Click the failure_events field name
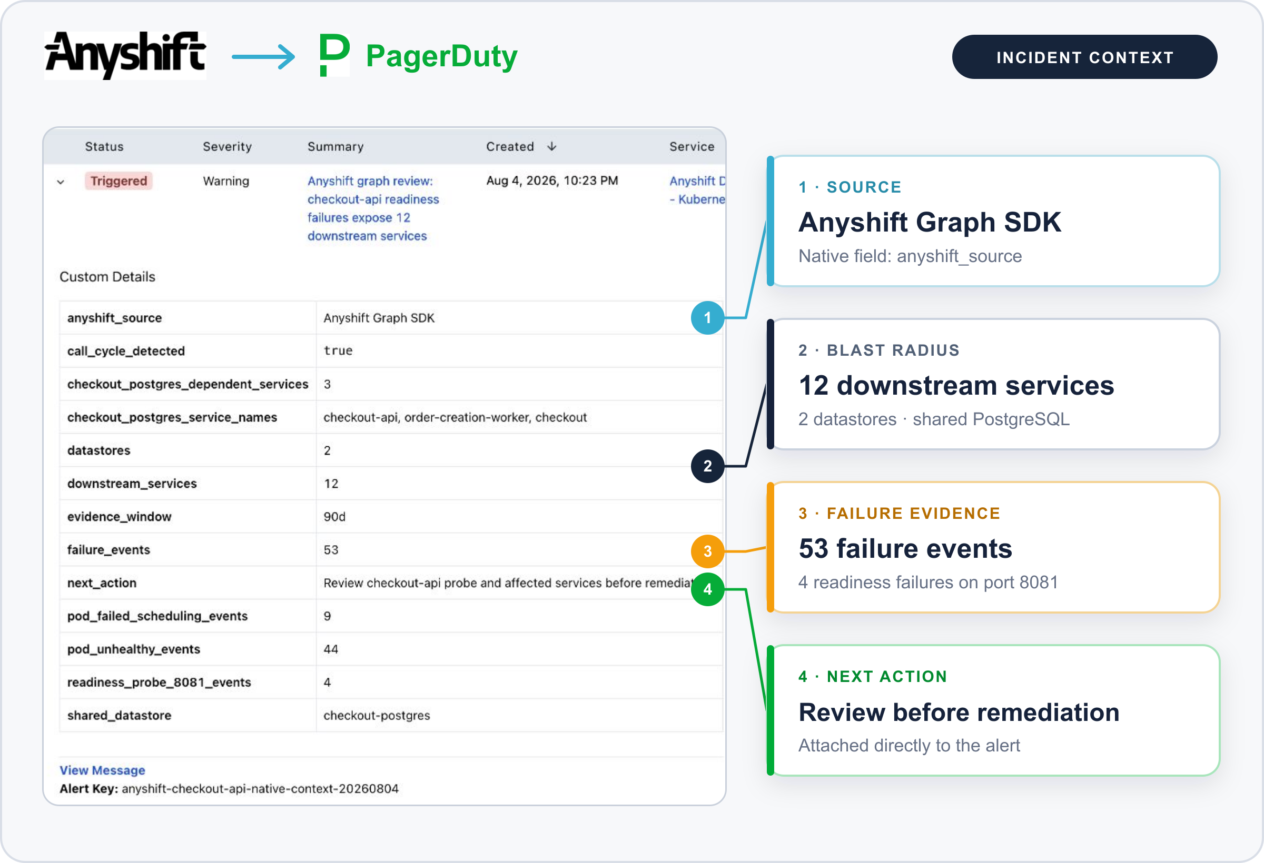Image resolution: width=1264 pixels, height=863 pixels. (109, 550)
